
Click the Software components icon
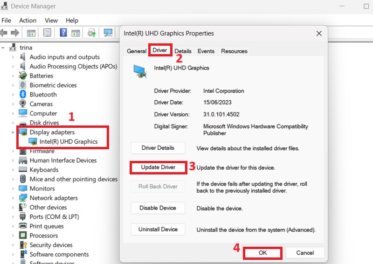(23, 254)
